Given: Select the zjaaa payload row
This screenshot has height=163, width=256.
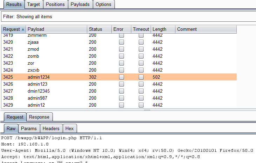Looking at the screenshot, I should click(x=119, y=42).
